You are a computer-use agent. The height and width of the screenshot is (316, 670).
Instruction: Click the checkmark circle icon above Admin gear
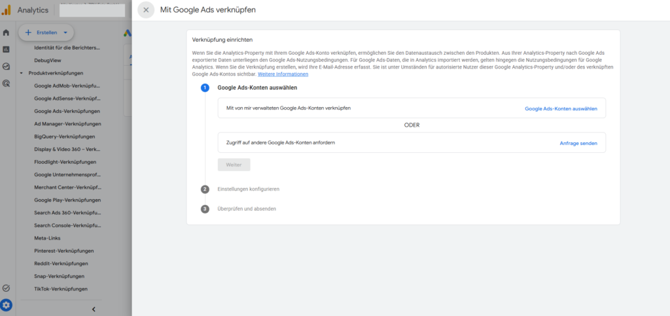click(6, 288)
